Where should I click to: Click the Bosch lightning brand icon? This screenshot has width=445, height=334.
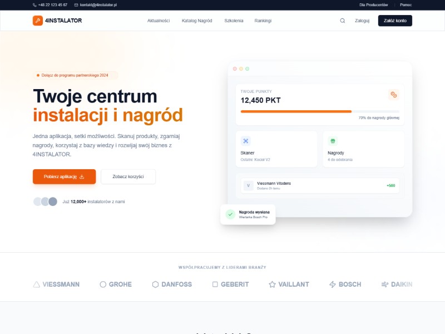click(333, 284)
